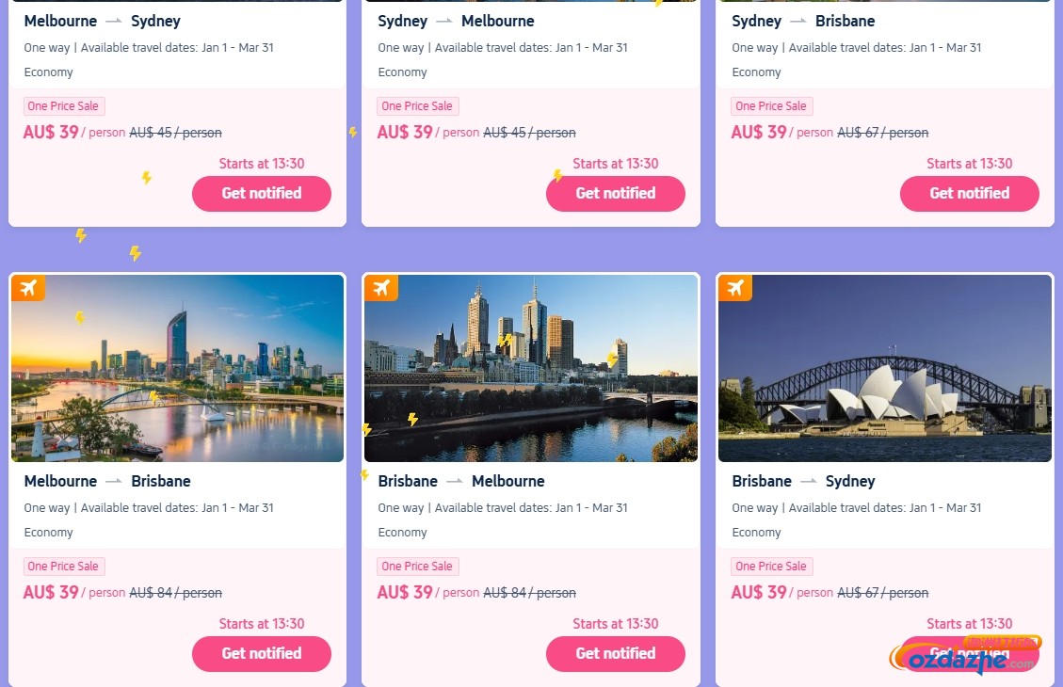Open the Brisbane skyline sunset photo
This screenshot has width=1063, height=687.
tap(178, 369)
